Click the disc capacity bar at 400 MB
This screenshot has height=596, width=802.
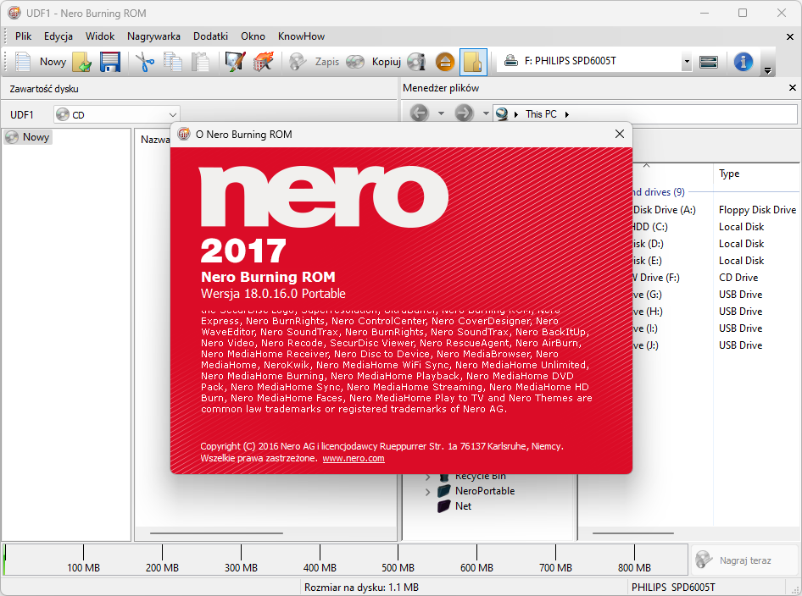pyautogui.click(x=320, y=560)
